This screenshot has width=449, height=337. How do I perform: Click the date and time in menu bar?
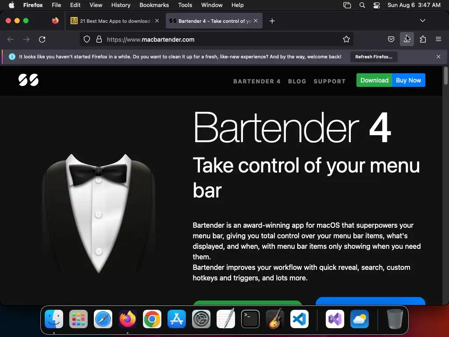point(414,5)
